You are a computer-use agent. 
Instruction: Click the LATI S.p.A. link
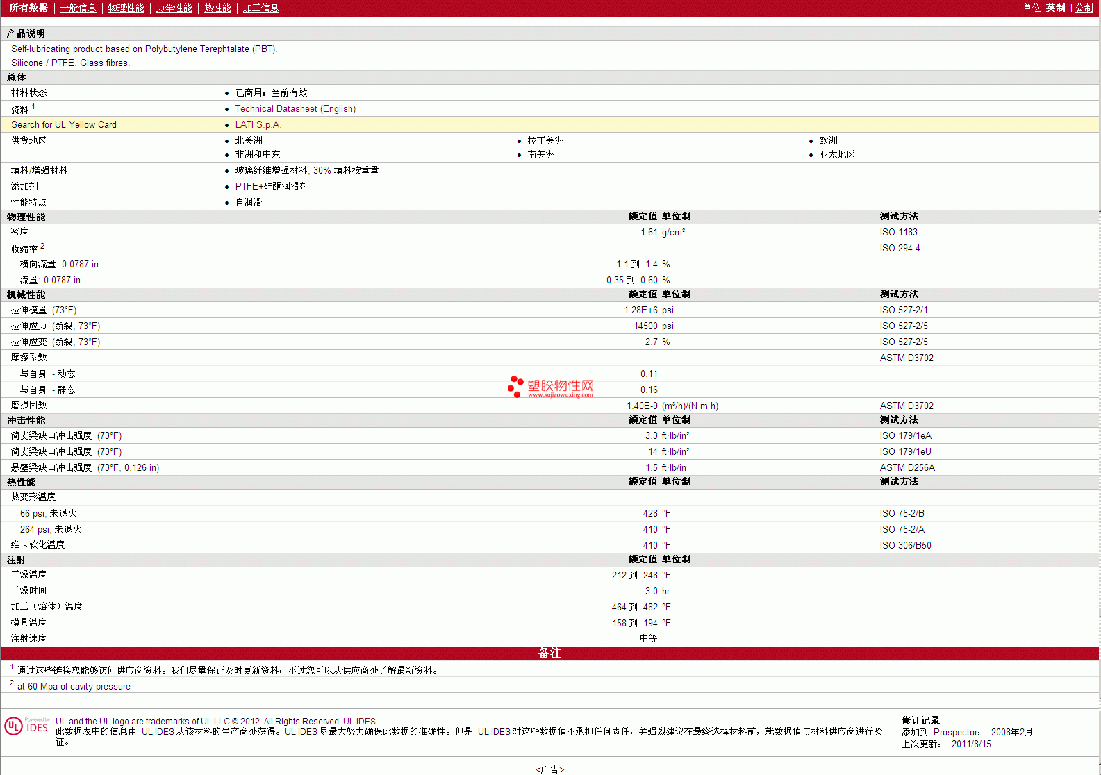tap(258, 125)
